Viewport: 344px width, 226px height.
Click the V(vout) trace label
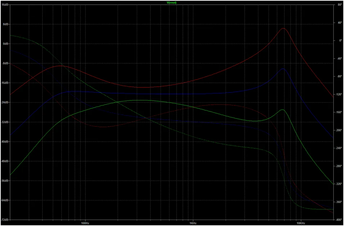172,3
